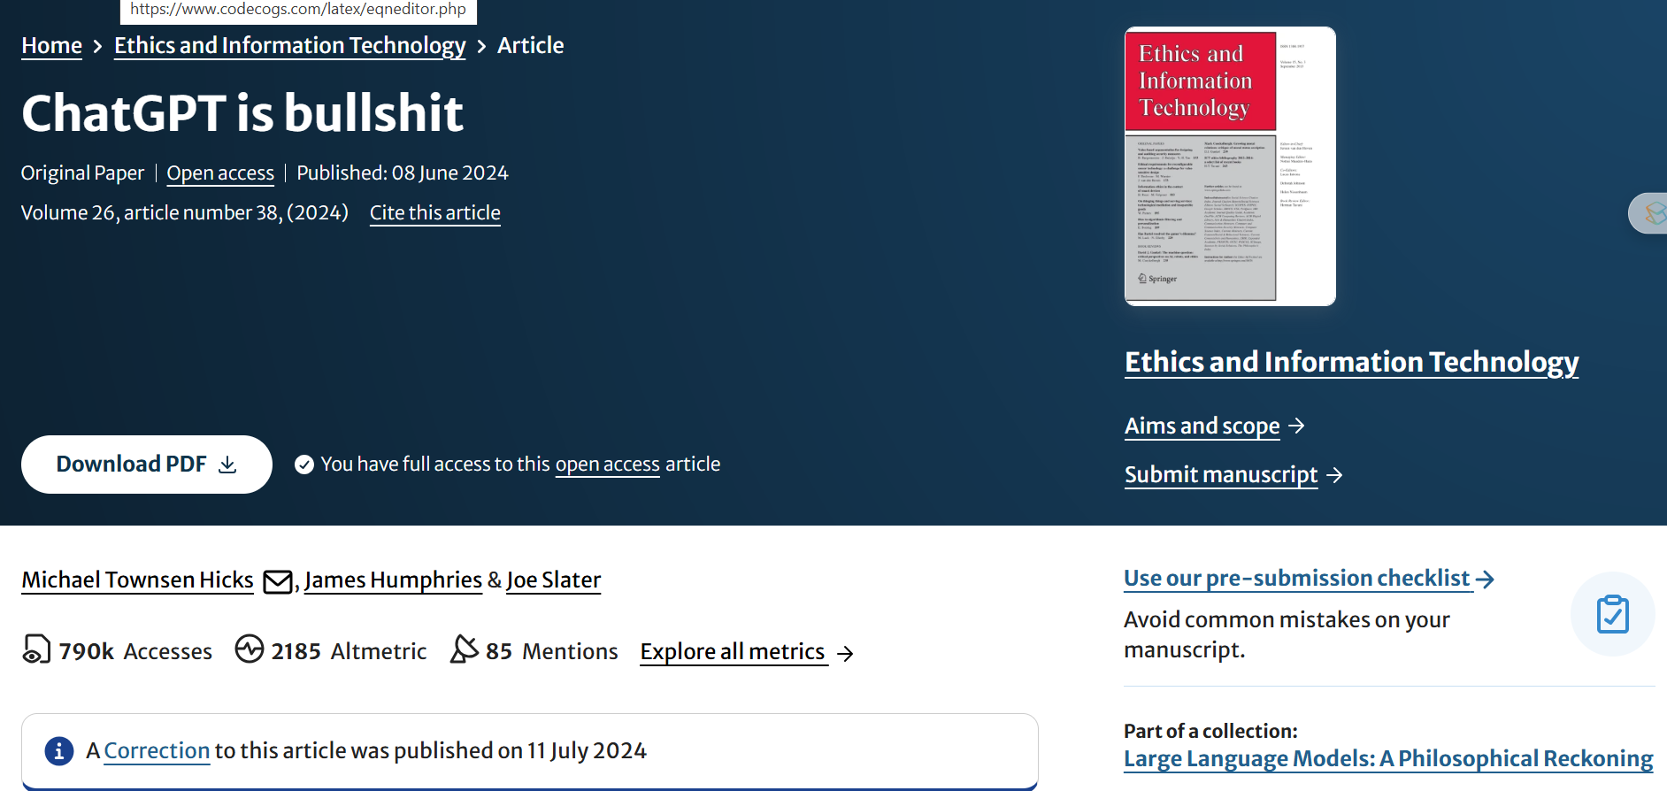Screen dimensions: 1667x791
Task: Open Aims and scope
Action: pyautogui.click(x=1202, y=426)
